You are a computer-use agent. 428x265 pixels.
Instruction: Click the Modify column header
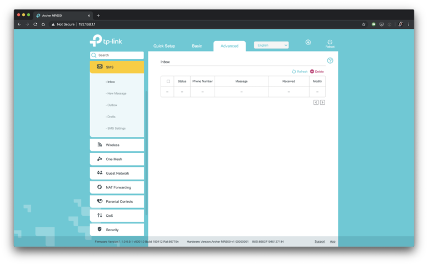[317, 81]
